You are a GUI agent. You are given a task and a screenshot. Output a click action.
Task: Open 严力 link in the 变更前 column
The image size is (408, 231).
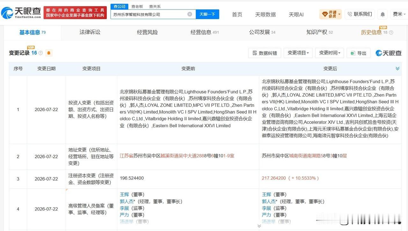tap(124, 215)
